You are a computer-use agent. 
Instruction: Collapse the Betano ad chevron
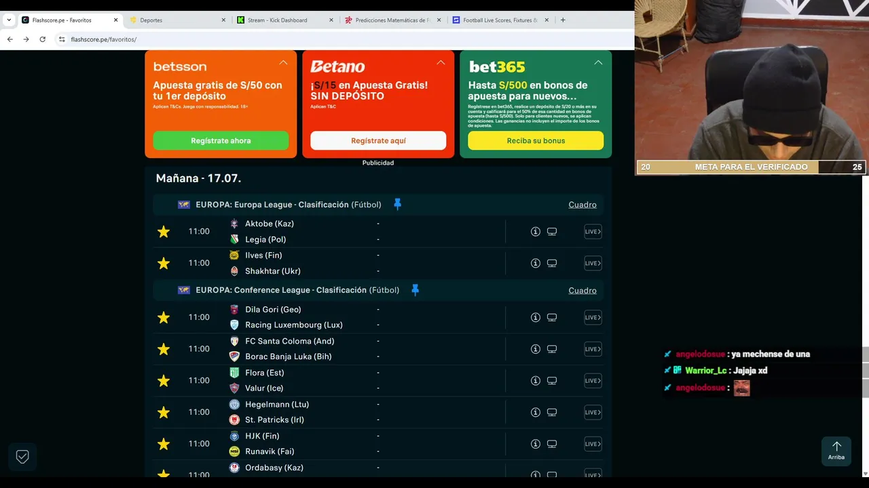pos(441,62)
